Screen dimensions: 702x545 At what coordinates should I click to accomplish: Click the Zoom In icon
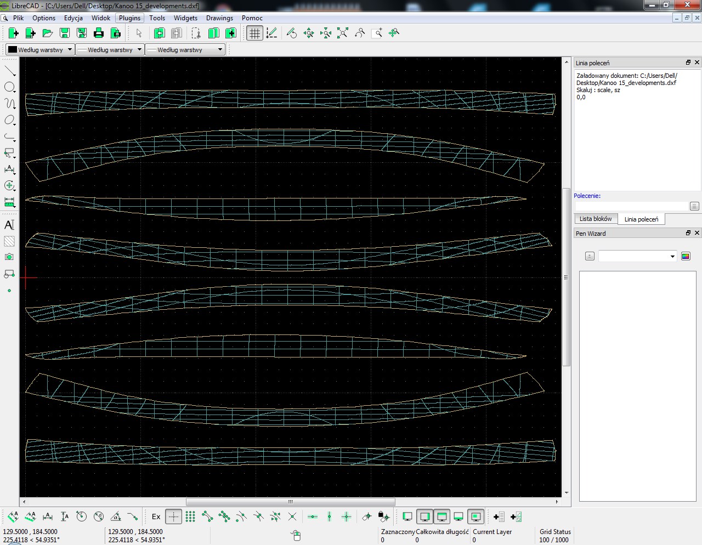click(x=309, y=33)
